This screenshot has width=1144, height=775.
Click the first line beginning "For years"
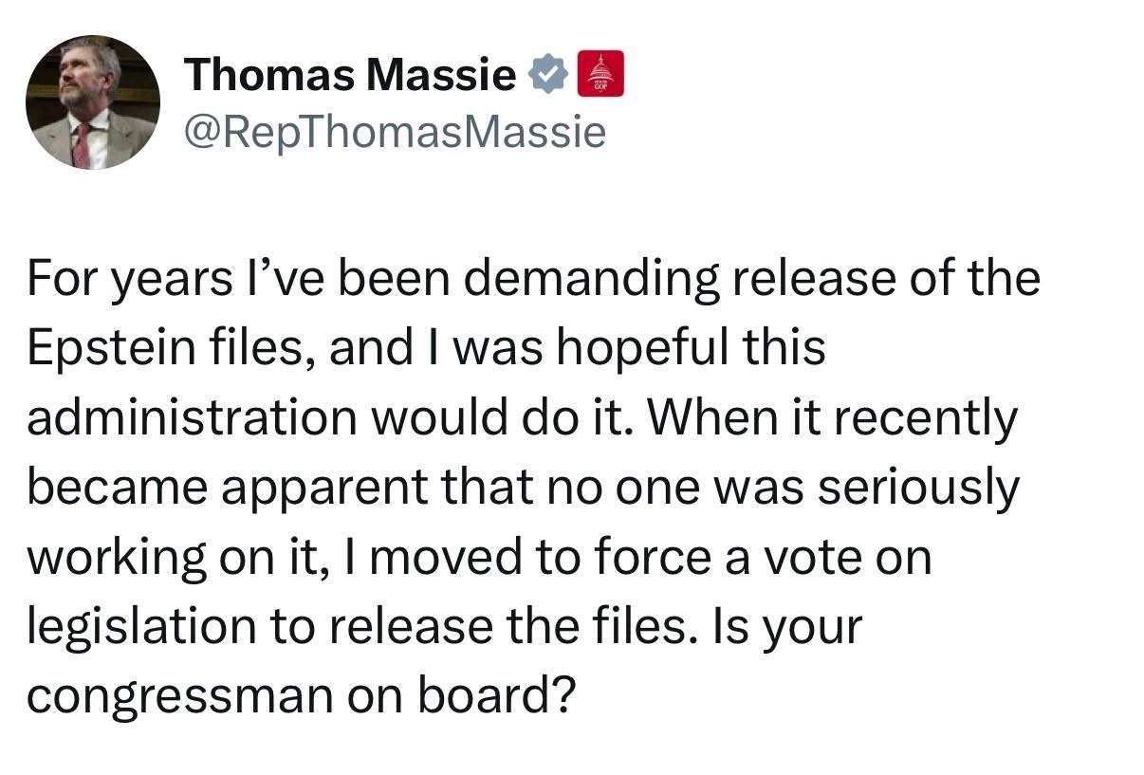(533, 281)
